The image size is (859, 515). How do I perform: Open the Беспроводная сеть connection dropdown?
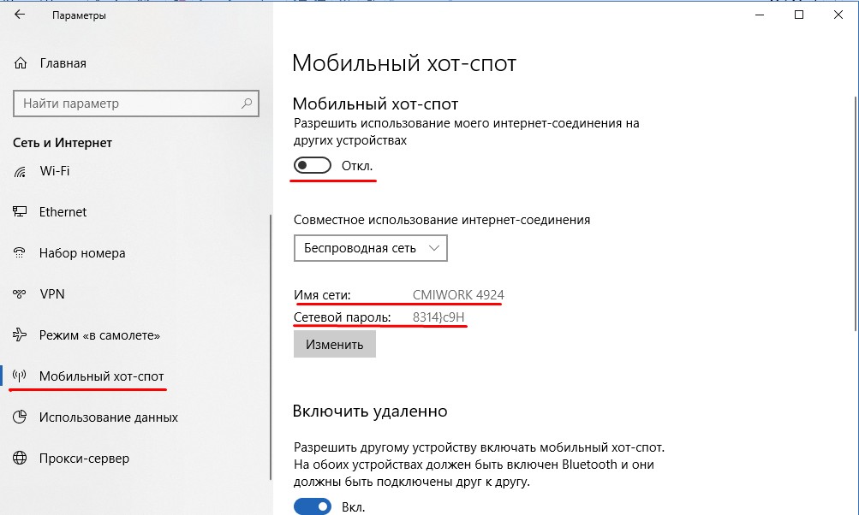pos(370,248)
